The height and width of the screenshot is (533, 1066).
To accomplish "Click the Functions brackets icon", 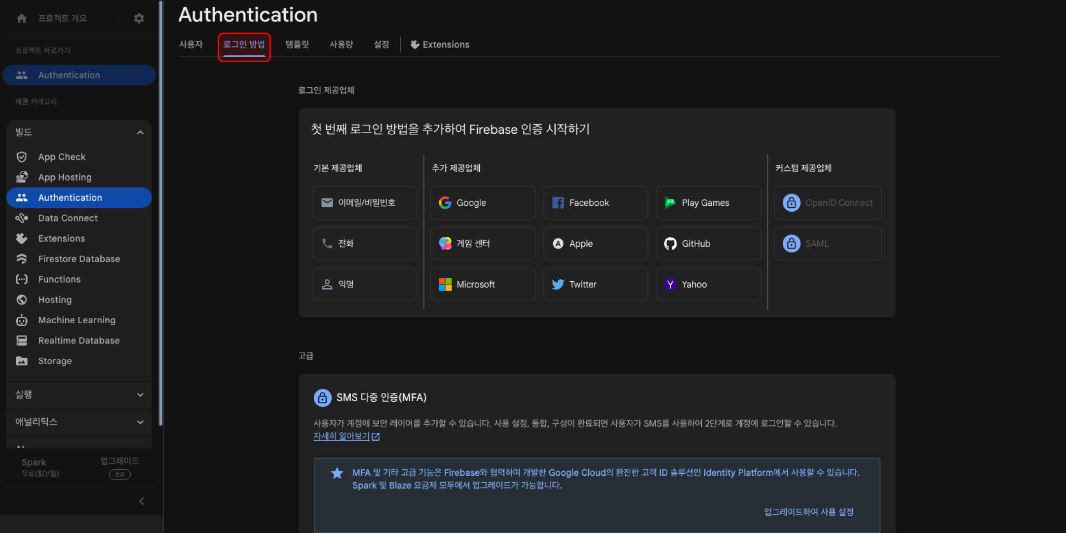I will [22, 279].
